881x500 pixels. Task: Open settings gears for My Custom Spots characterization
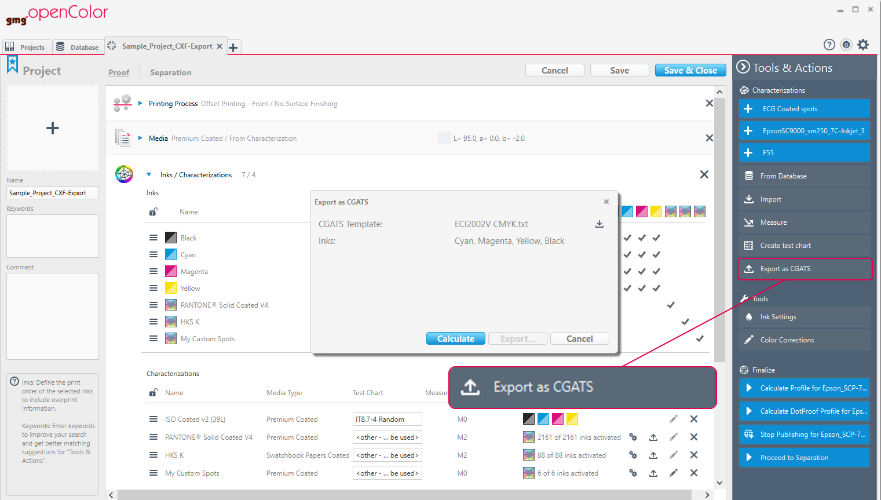click(633, 473)
